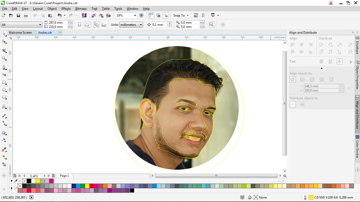This screenshot has width=360, height=202.
Task: Open the Envelope docker tab
Action: click(357, 46)
